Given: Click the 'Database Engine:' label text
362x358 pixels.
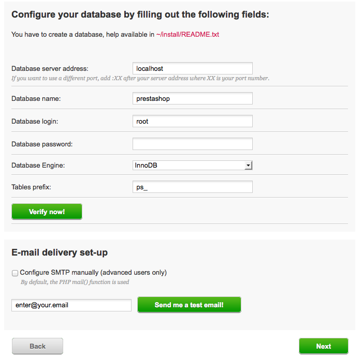Looking at the screenshot, I should (38, 166).
